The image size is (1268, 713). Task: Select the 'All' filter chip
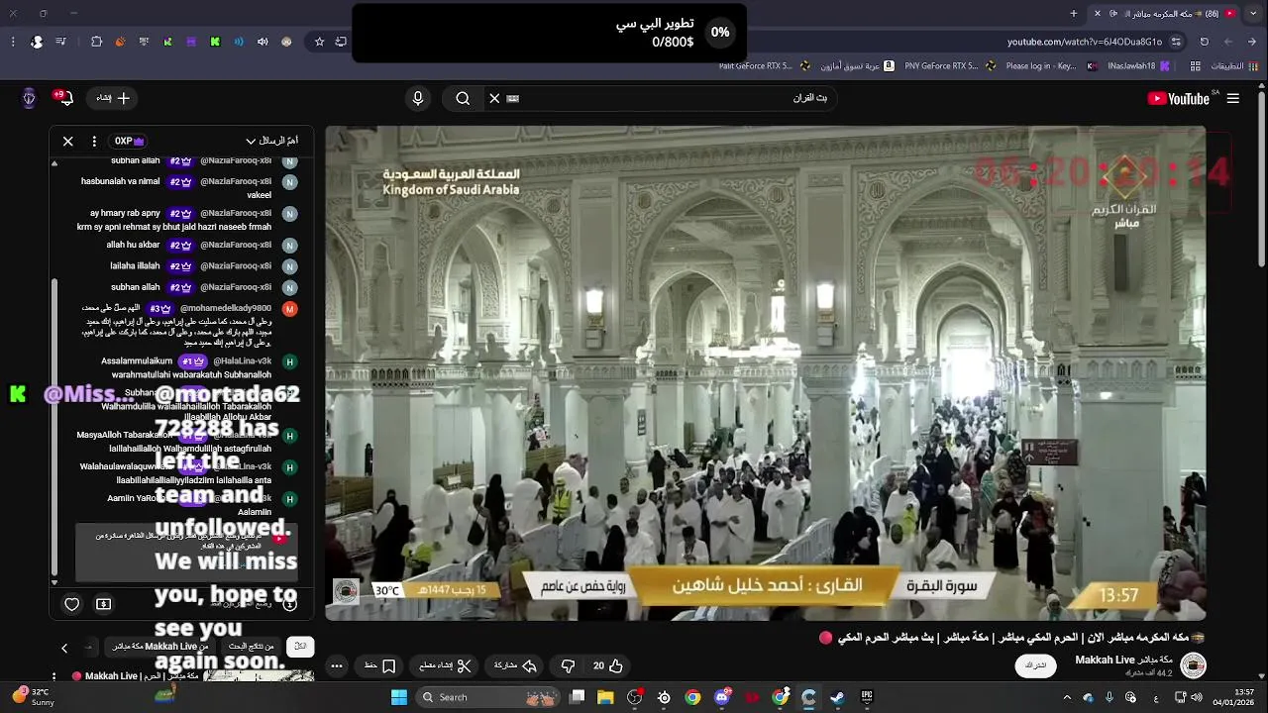pyautogui.click(x=300, y=647)
